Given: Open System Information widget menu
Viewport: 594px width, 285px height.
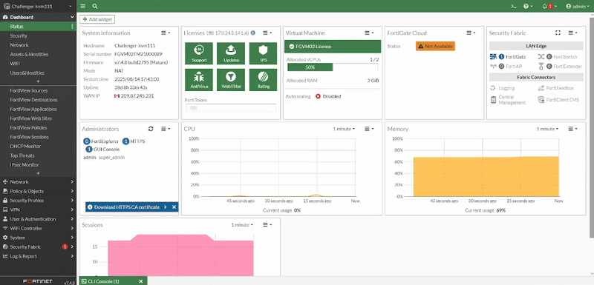Looking at the screenshot, I should [x=166, y=33].
